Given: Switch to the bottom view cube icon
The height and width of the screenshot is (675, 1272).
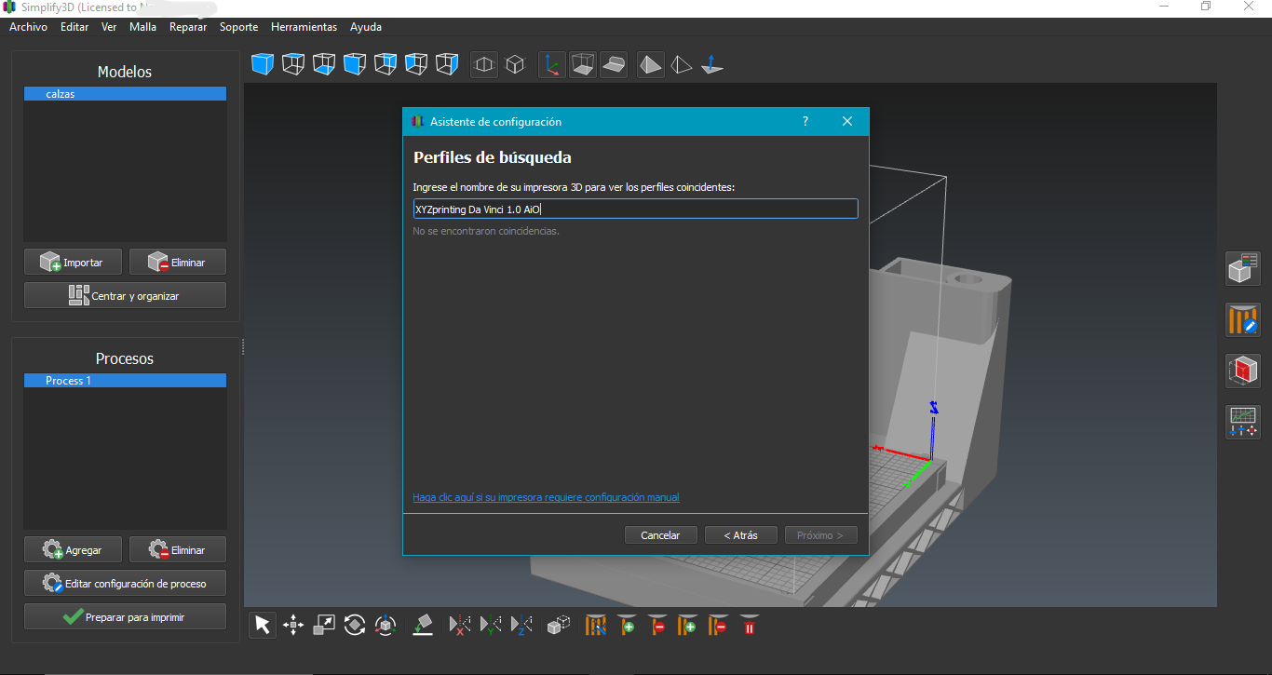Looking at the screenshot, I should (x=324, y=64).
